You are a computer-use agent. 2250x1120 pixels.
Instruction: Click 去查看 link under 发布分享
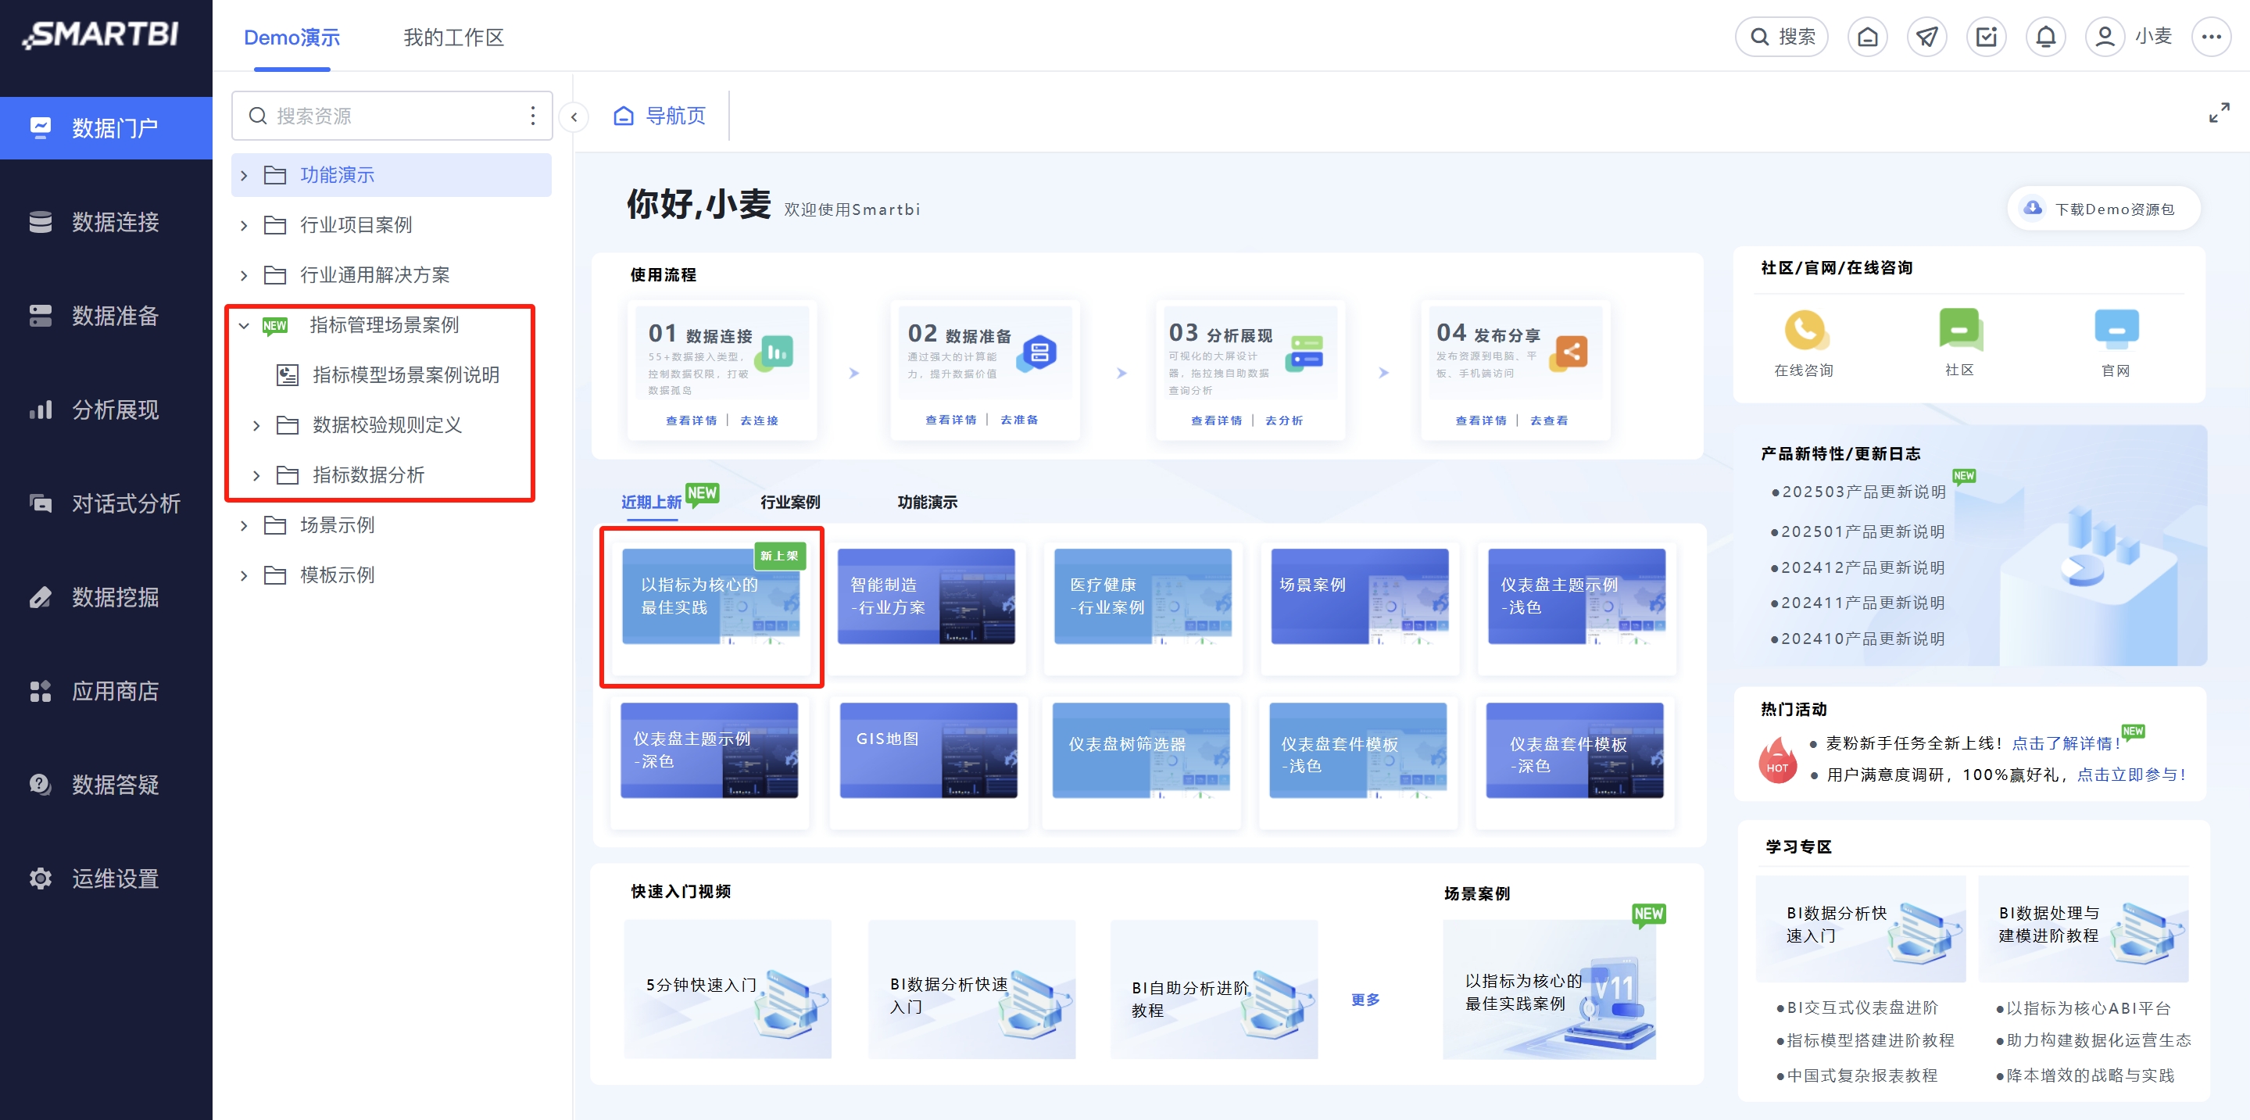coord(1549,420)
